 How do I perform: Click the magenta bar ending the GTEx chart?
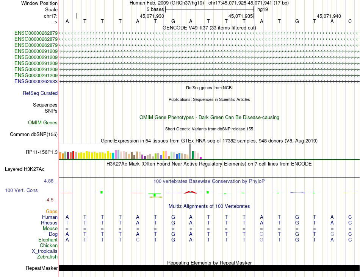[x=201, y=158]
